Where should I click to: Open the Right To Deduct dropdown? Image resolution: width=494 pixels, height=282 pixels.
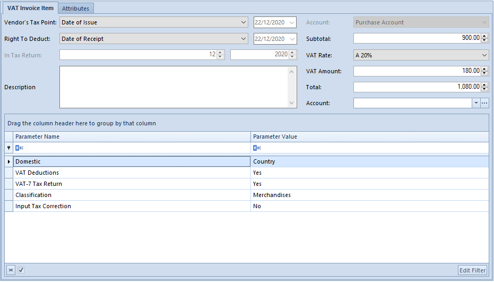pyautogui.click(x=243, y=39)
